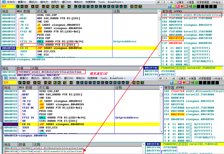Open CPU (C) icon in upper toolbar
Viewport: 224px width, 154px height.
100,6
